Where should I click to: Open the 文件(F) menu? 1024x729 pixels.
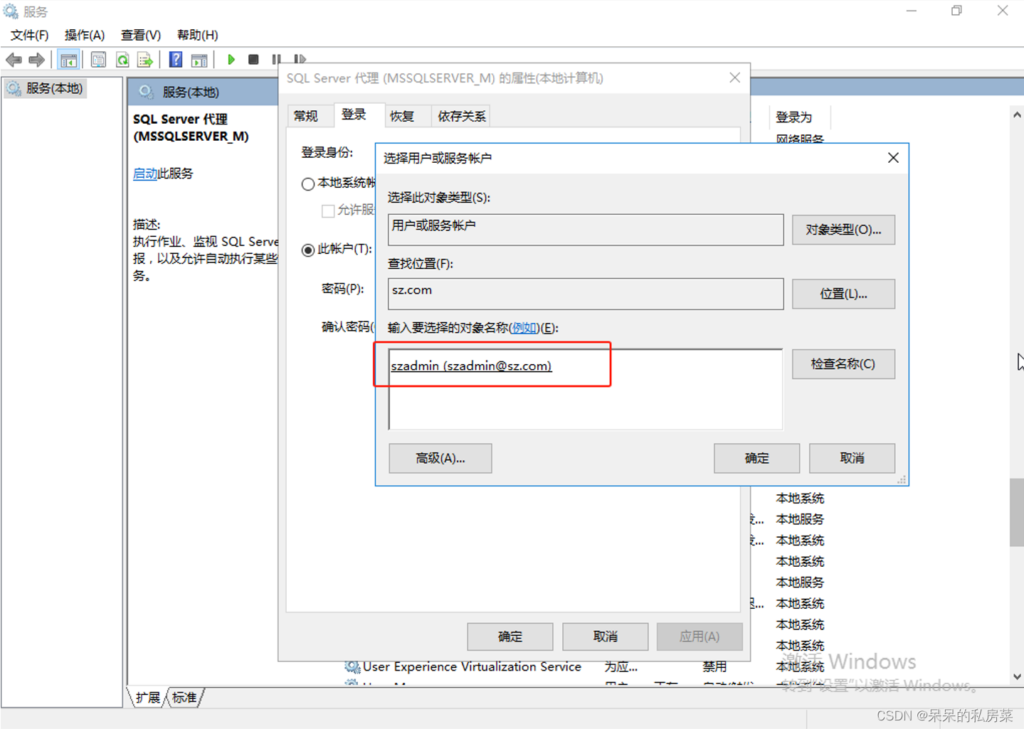pos(29,35)
